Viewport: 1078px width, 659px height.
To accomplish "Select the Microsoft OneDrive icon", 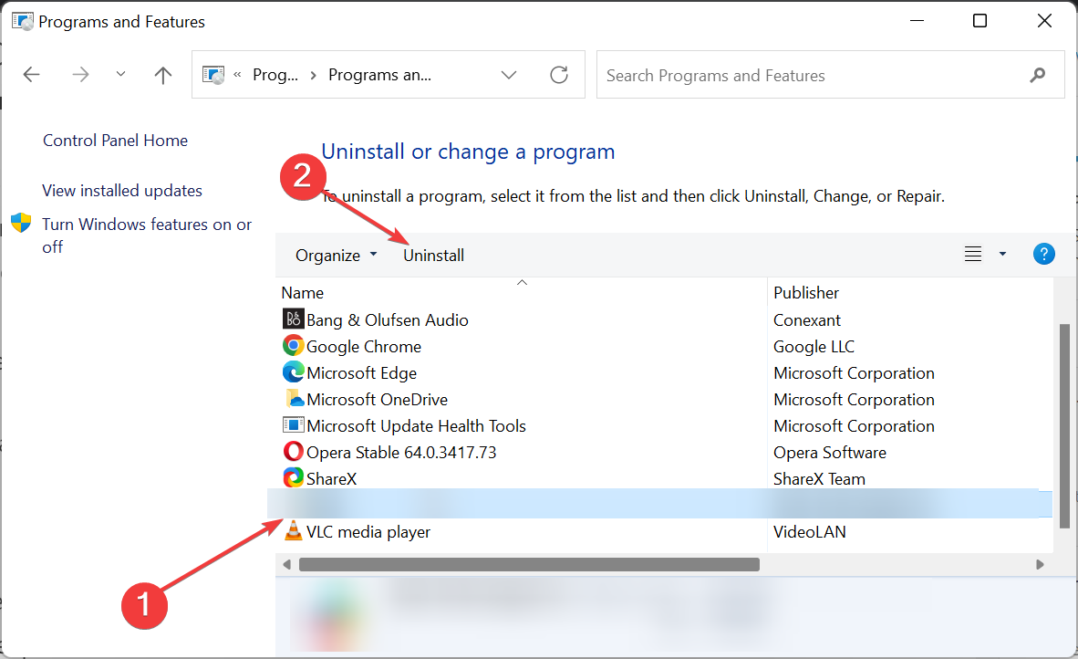I will 294,398.
